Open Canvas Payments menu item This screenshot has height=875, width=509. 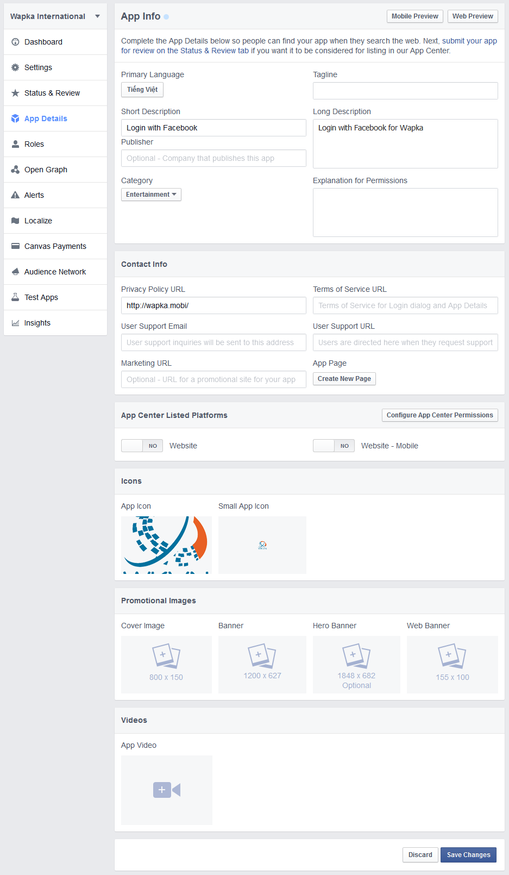(x=55, y=246)
